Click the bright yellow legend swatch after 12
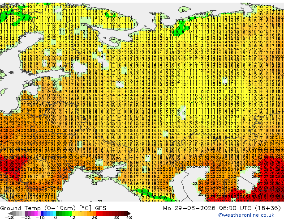284x219 pixels. (x=73, y=213)
